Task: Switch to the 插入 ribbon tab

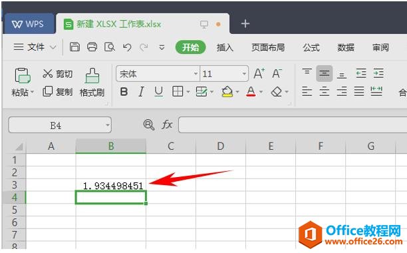Action: 225,47
